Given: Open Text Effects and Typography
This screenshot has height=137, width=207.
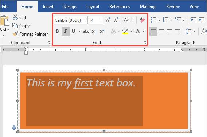Looking at the screenshot, I should (x=113, y=31).
